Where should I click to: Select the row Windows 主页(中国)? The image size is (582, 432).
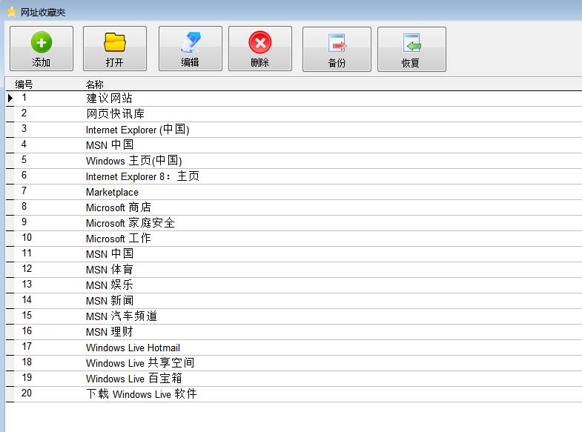point(294,161)
